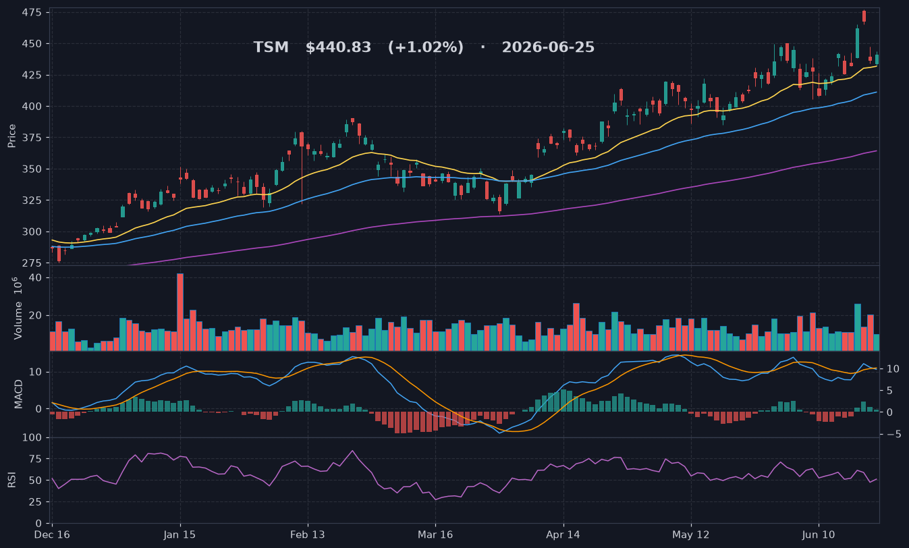Click the 425 price axis tick
This screenshot has height=548, width=909.
coord(31,75)
